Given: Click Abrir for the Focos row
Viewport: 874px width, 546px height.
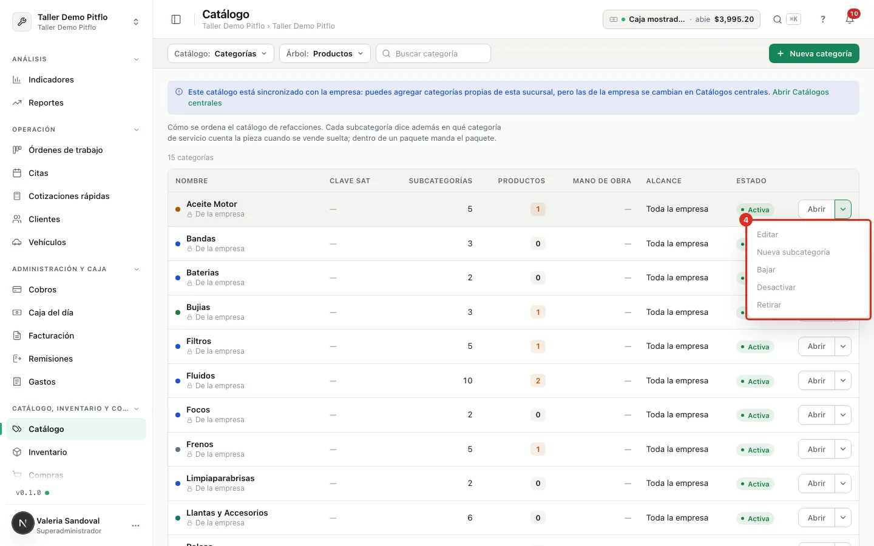Looking at the screenshot, I should (816, 415).
